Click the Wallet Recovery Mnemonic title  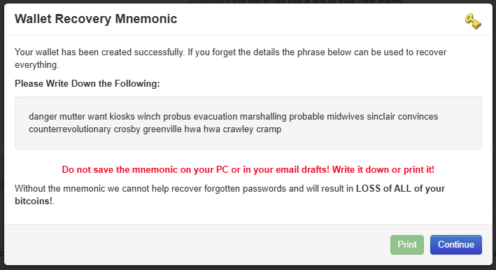pyautogui.click(x=96, y=19)
